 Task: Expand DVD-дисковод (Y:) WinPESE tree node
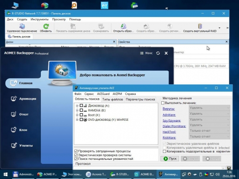click(x=77, y=119)
